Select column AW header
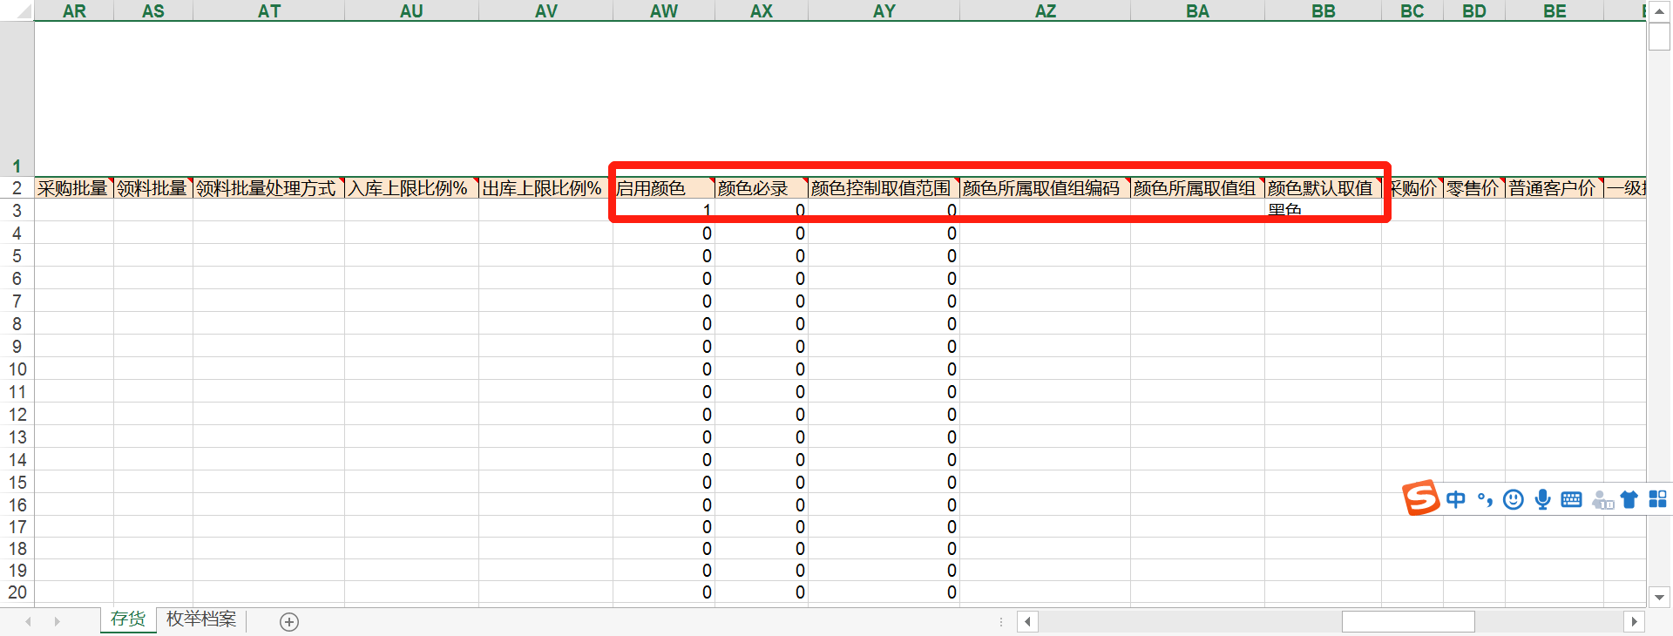 (663, 10)
